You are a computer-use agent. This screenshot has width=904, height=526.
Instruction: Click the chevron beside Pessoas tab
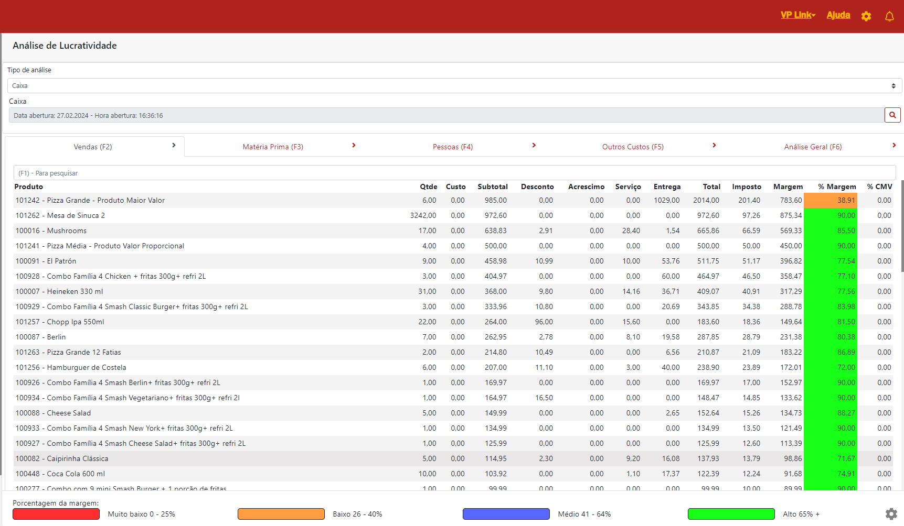coord(534,146)
